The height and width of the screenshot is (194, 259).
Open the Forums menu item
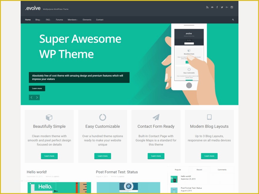coord(59,20)
